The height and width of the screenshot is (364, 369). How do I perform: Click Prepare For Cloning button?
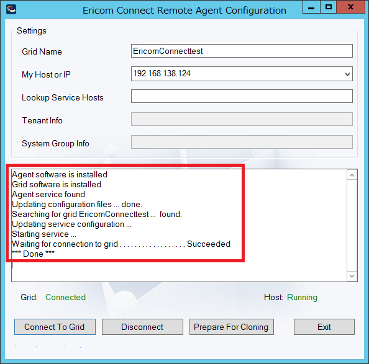point(232,327)
